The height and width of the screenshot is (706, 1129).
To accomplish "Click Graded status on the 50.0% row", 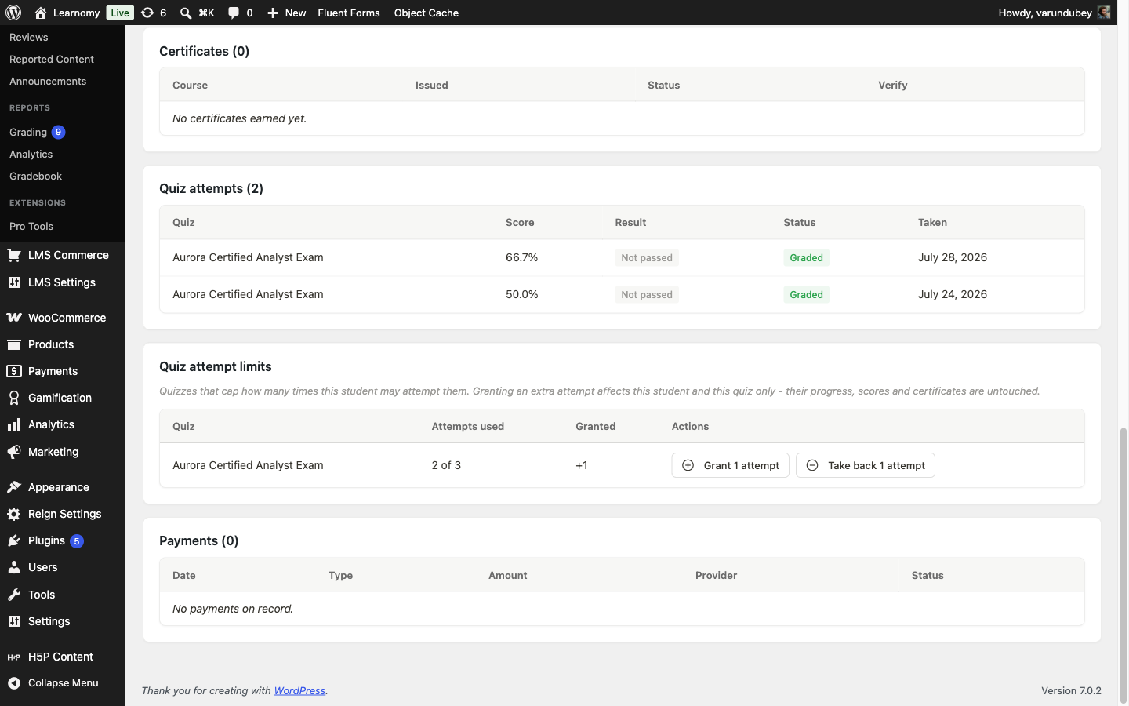I will tap(806, 294).
